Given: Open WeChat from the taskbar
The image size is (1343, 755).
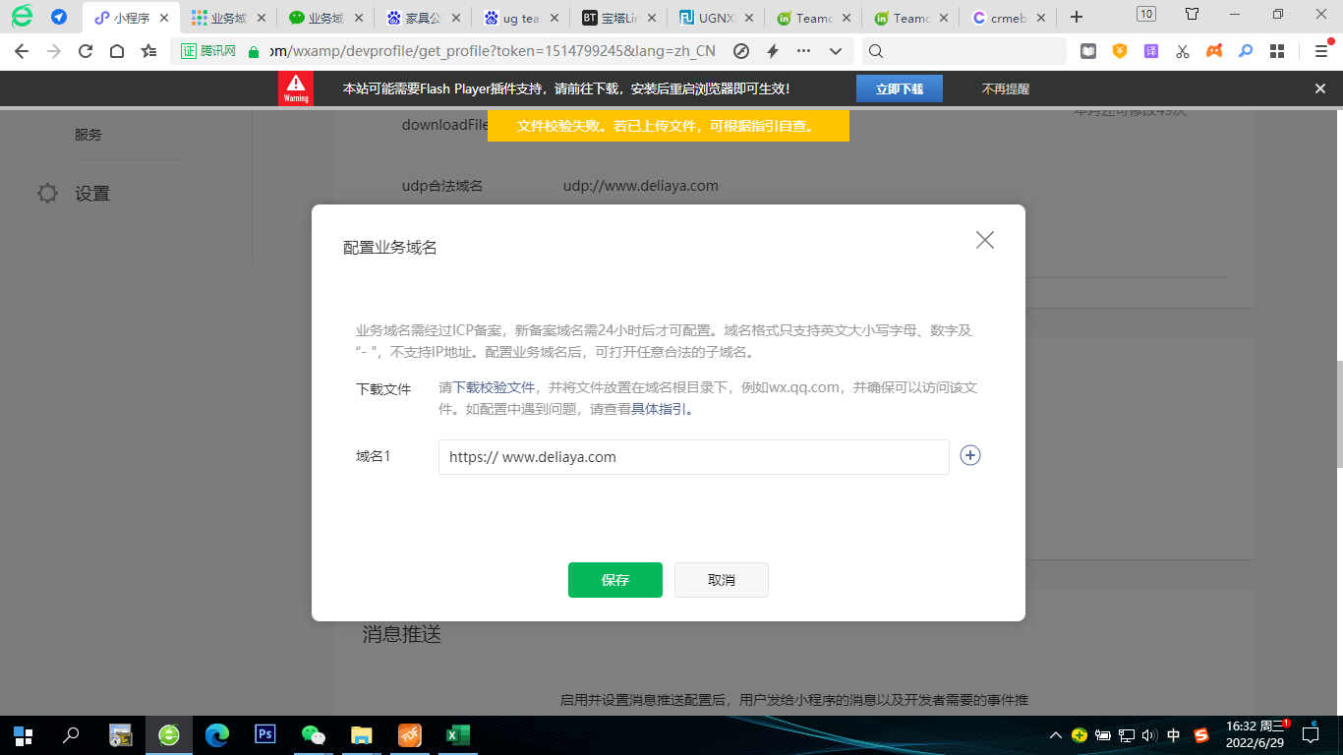Looking at the screenshot, I should click(x=313, y=734).
